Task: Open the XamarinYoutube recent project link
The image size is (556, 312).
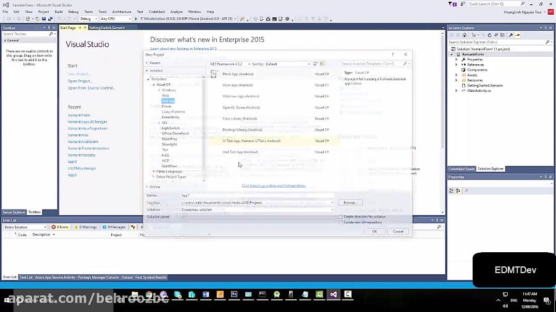Action: pos(82,155)
